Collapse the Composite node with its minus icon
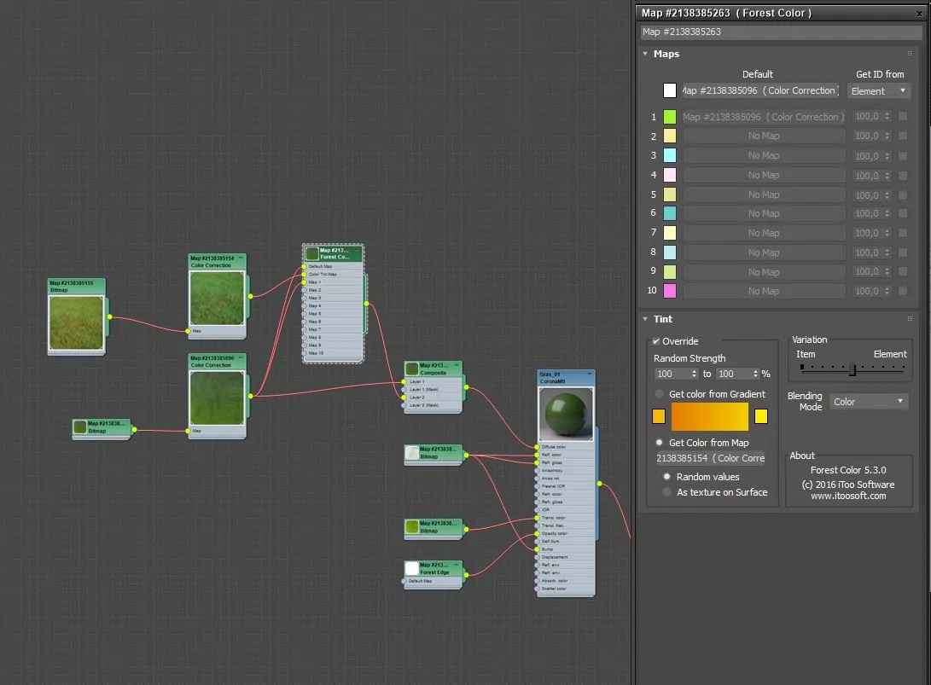The width and height of the screenshot is (931, 685). click(x=457, y=365)
